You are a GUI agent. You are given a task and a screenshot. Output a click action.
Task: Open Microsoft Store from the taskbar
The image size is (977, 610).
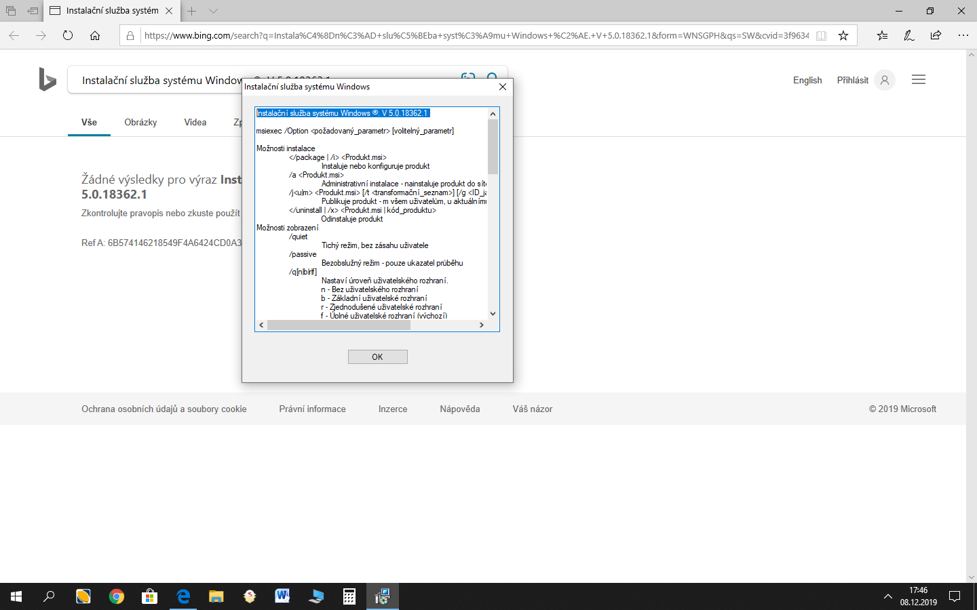pyautogui.click(x=149, y=596)
